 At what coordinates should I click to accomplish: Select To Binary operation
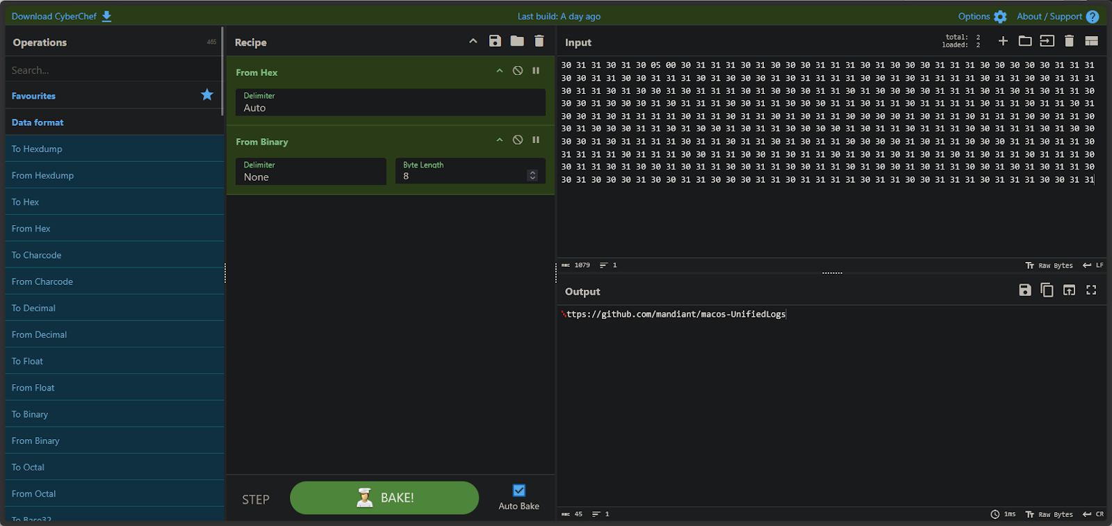[115, 414]
